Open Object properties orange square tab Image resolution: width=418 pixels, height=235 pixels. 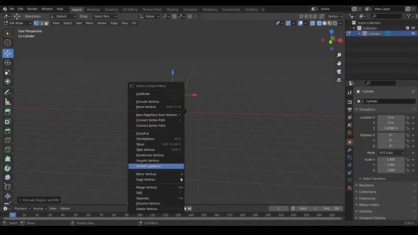pos(350,142)
